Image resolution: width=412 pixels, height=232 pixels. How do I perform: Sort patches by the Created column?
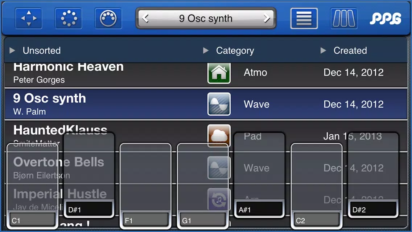pyautogui.click(x=344, y=50)
